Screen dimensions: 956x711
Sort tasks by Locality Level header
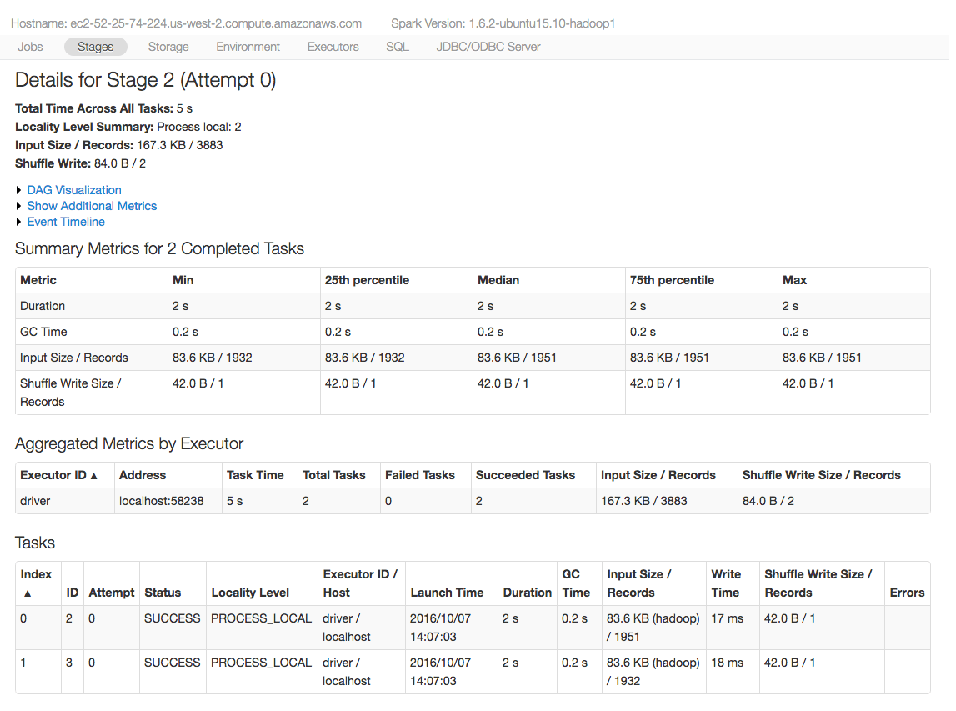[x=250, y=593]
